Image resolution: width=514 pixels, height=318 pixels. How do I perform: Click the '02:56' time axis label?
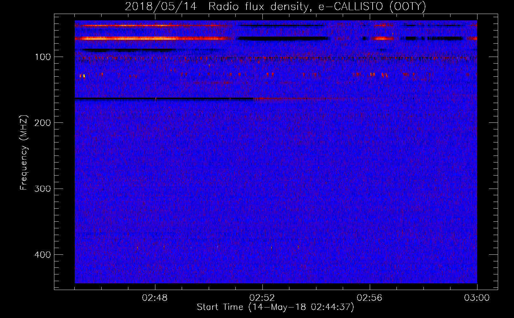pyautogui.click(x=369, y=298)
